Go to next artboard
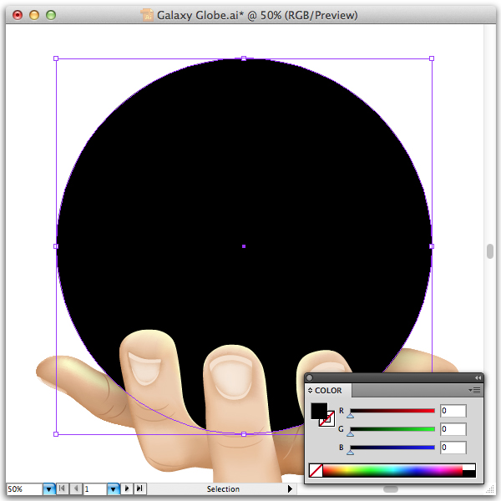Image resolution: width=501 pixels, height=501 pixels. click(127, 488)
